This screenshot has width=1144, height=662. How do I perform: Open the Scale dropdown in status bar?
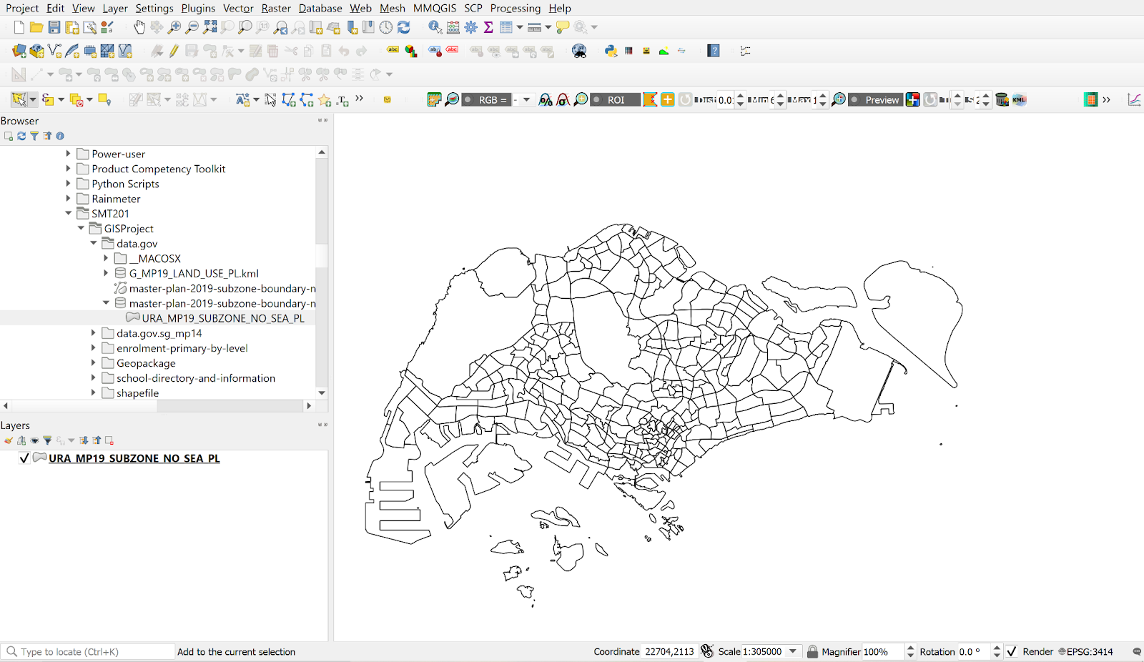click(792, 651)
